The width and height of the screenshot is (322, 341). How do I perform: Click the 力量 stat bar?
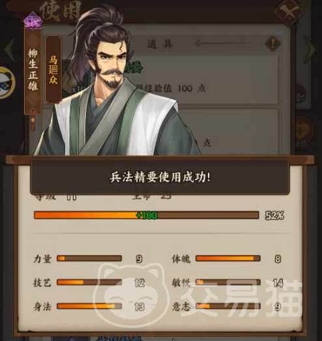89,258
